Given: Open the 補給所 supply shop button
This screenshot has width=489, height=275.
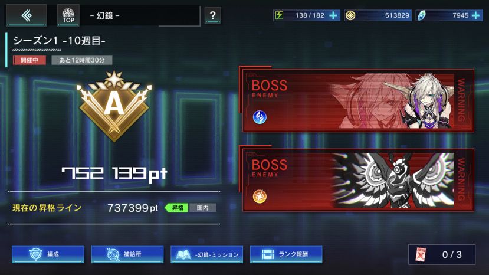Looking at the screenshot, I should pos(127,254).
